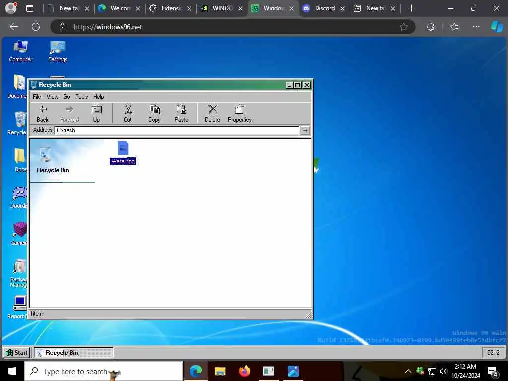Switch to the Extensions browser tab
Image resolution: width=508 pixels, height=381 pixels.
pyautogui.click(x=171, y=8)
